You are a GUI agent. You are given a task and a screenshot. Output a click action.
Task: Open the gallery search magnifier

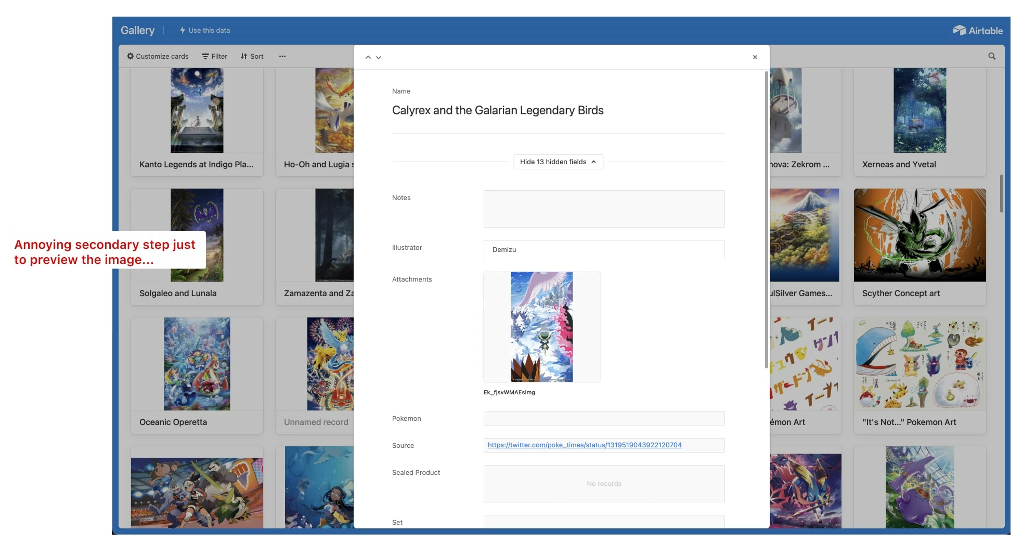pos(992,56)
